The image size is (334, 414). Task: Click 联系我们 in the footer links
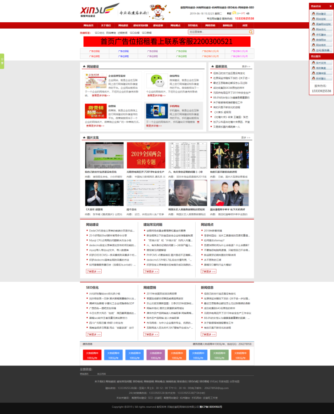182,381
